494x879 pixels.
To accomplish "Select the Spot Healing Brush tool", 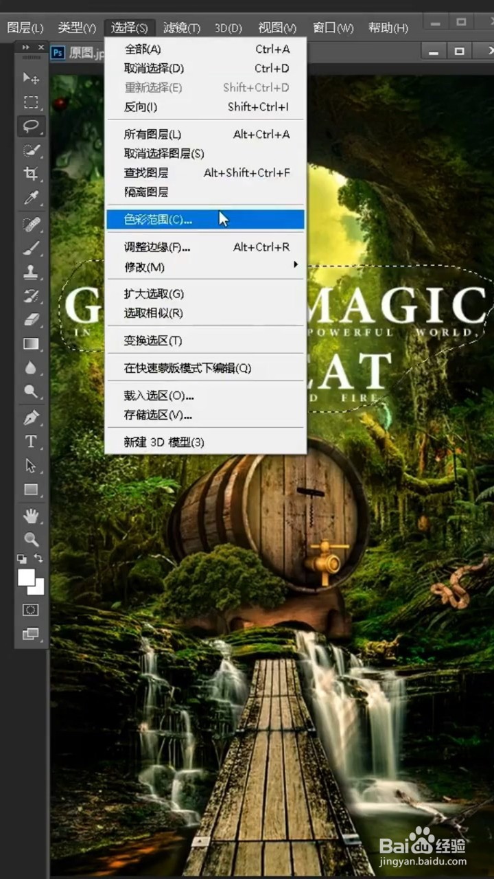I will click(x=31, y=225).
